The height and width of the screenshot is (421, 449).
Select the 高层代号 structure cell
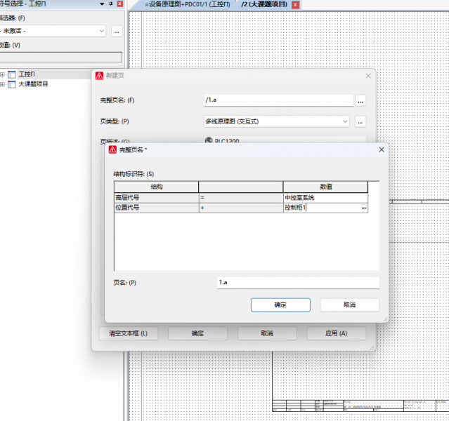(x=157, y=198)
